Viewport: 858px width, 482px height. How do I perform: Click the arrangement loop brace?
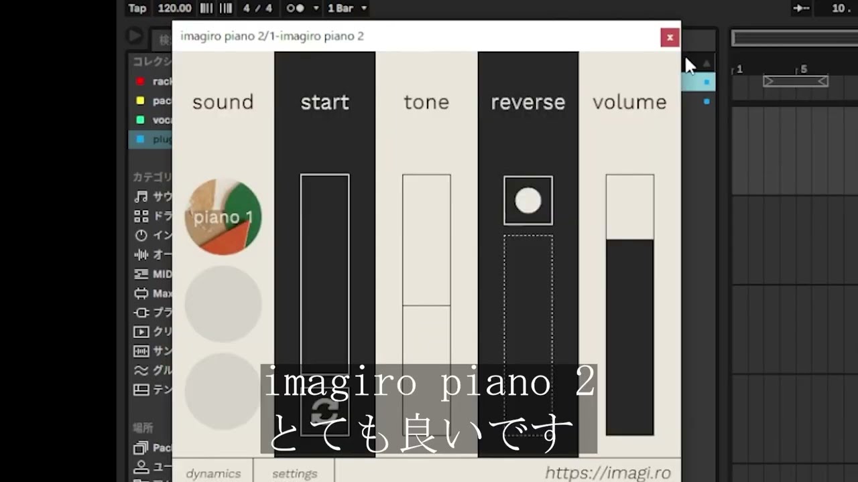pos(796,81)
